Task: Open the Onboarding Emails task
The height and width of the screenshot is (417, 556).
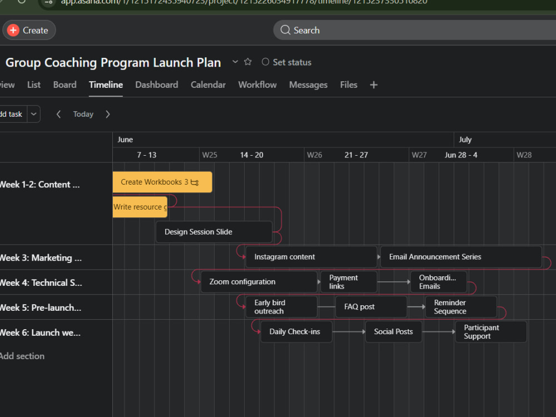Action: point(439,282)
